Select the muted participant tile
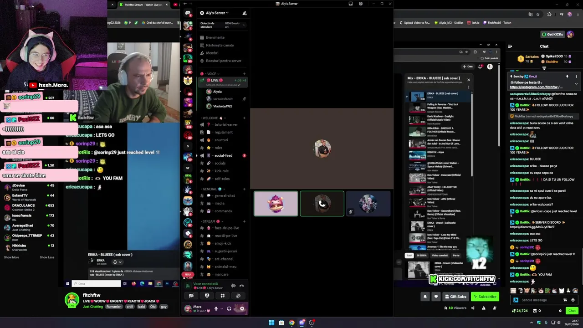This screenshot has width=583, height=328. tap(368, 204)
